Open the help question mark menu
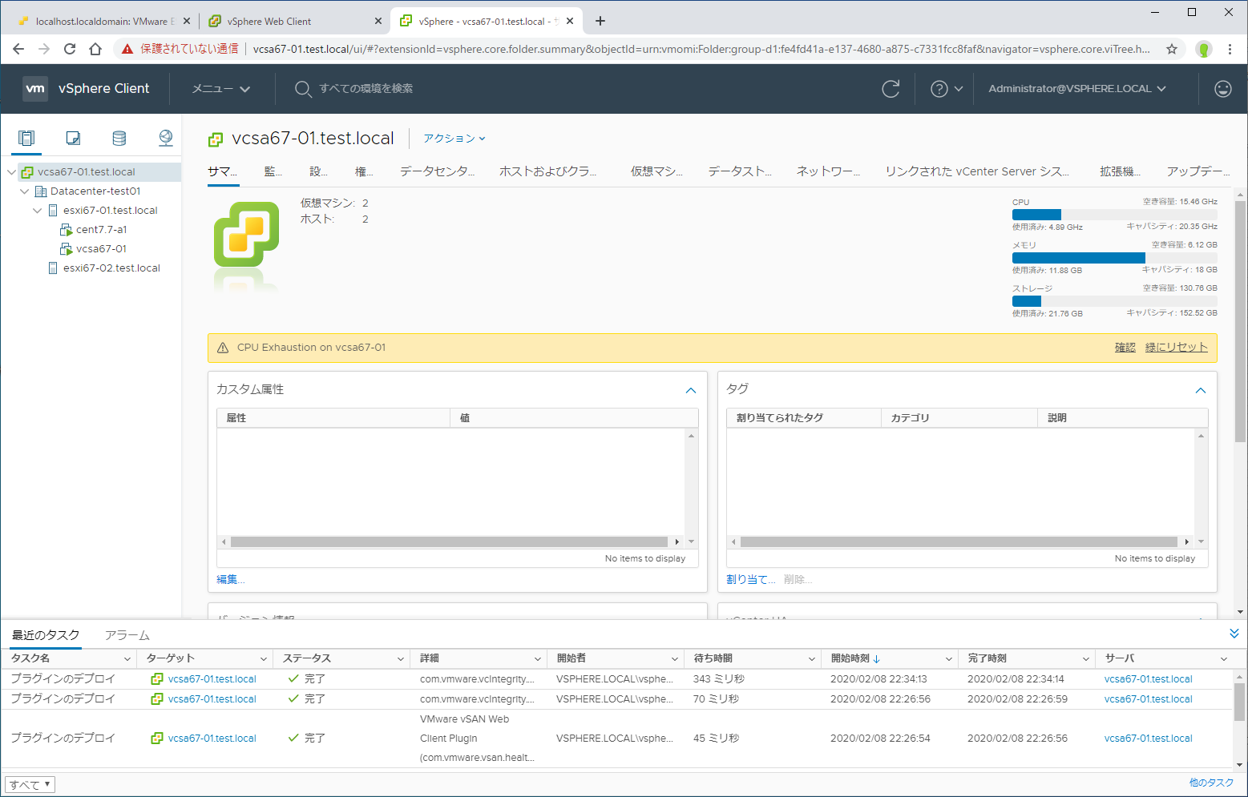1248x797 pixels. [946, 89]
